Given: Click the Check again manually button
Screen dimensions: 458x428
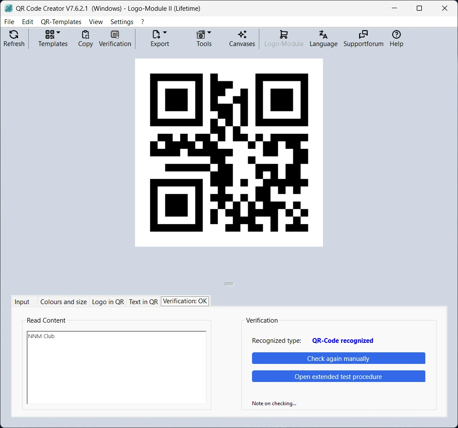Looking at the screenshot, I should [x=338, y=358].
